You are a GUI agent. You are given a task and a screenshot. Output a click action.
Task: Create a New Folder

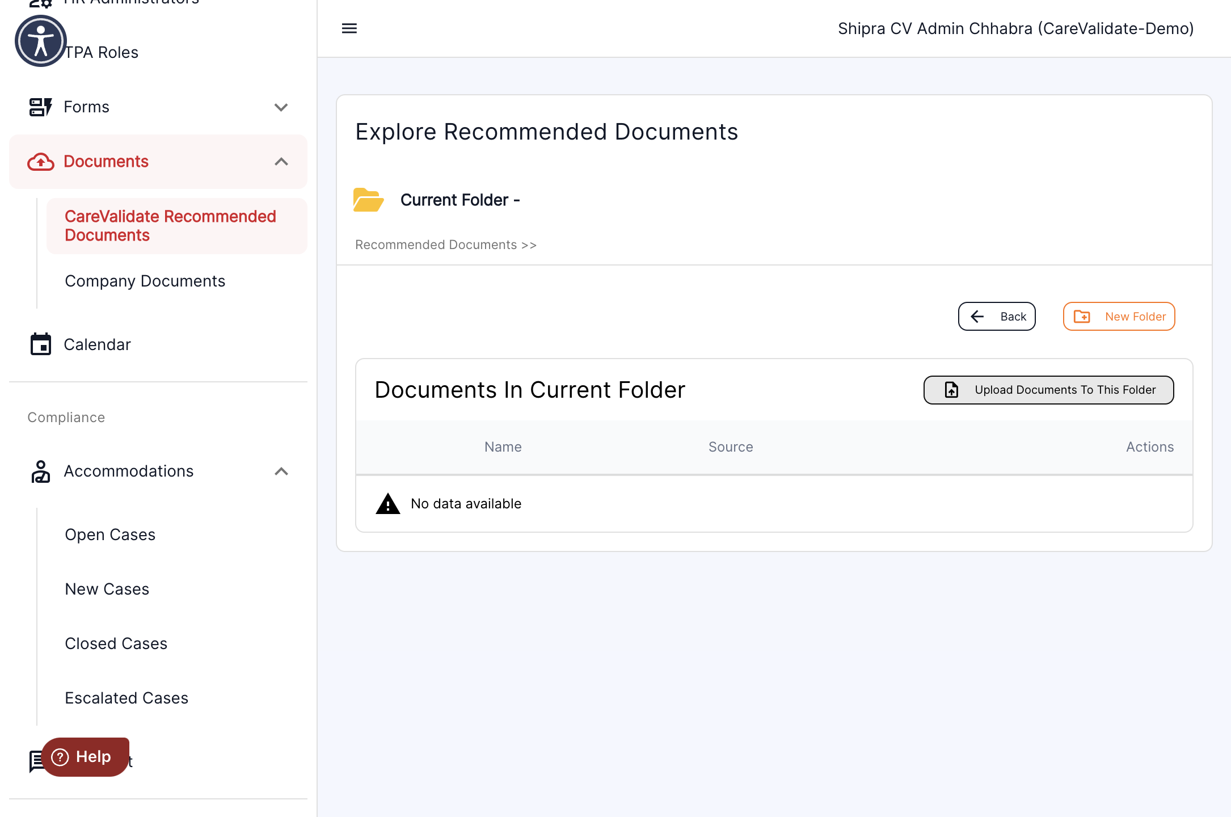(x=1119, y=317)
